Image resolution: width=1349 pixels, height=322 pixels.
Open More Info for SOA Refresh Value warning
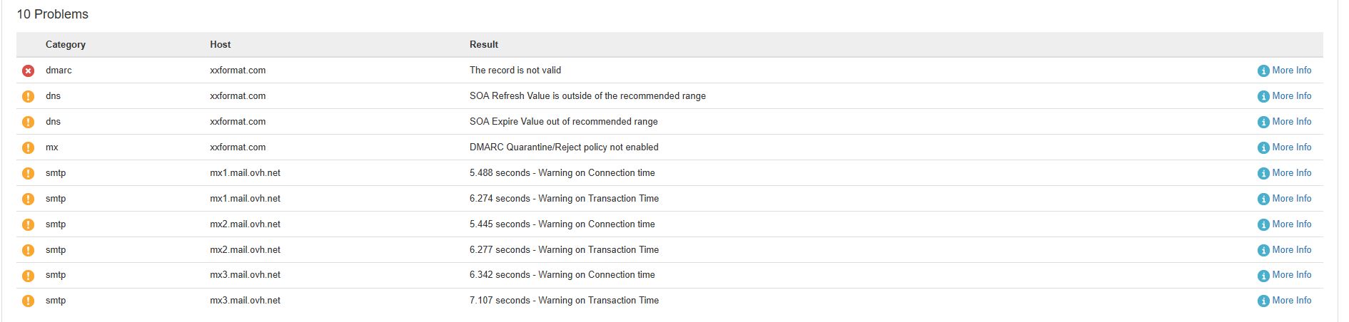pyautogui.click(x=1291, y=96)
